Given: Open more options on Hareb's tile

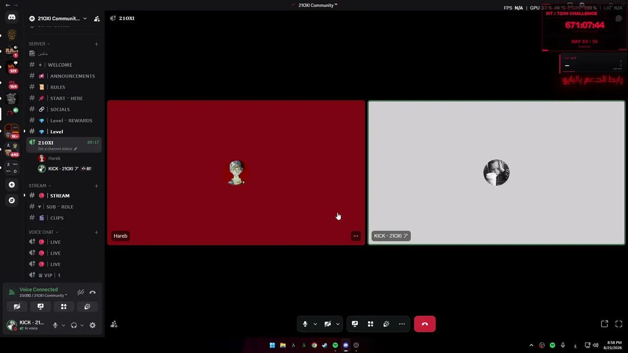Looking at the screenshot, I should pos(356,236).
